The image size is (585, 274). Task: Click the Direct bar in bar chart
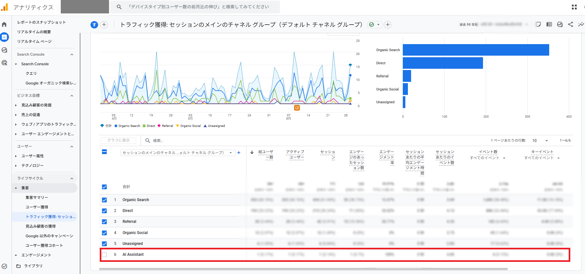(443, 63)
